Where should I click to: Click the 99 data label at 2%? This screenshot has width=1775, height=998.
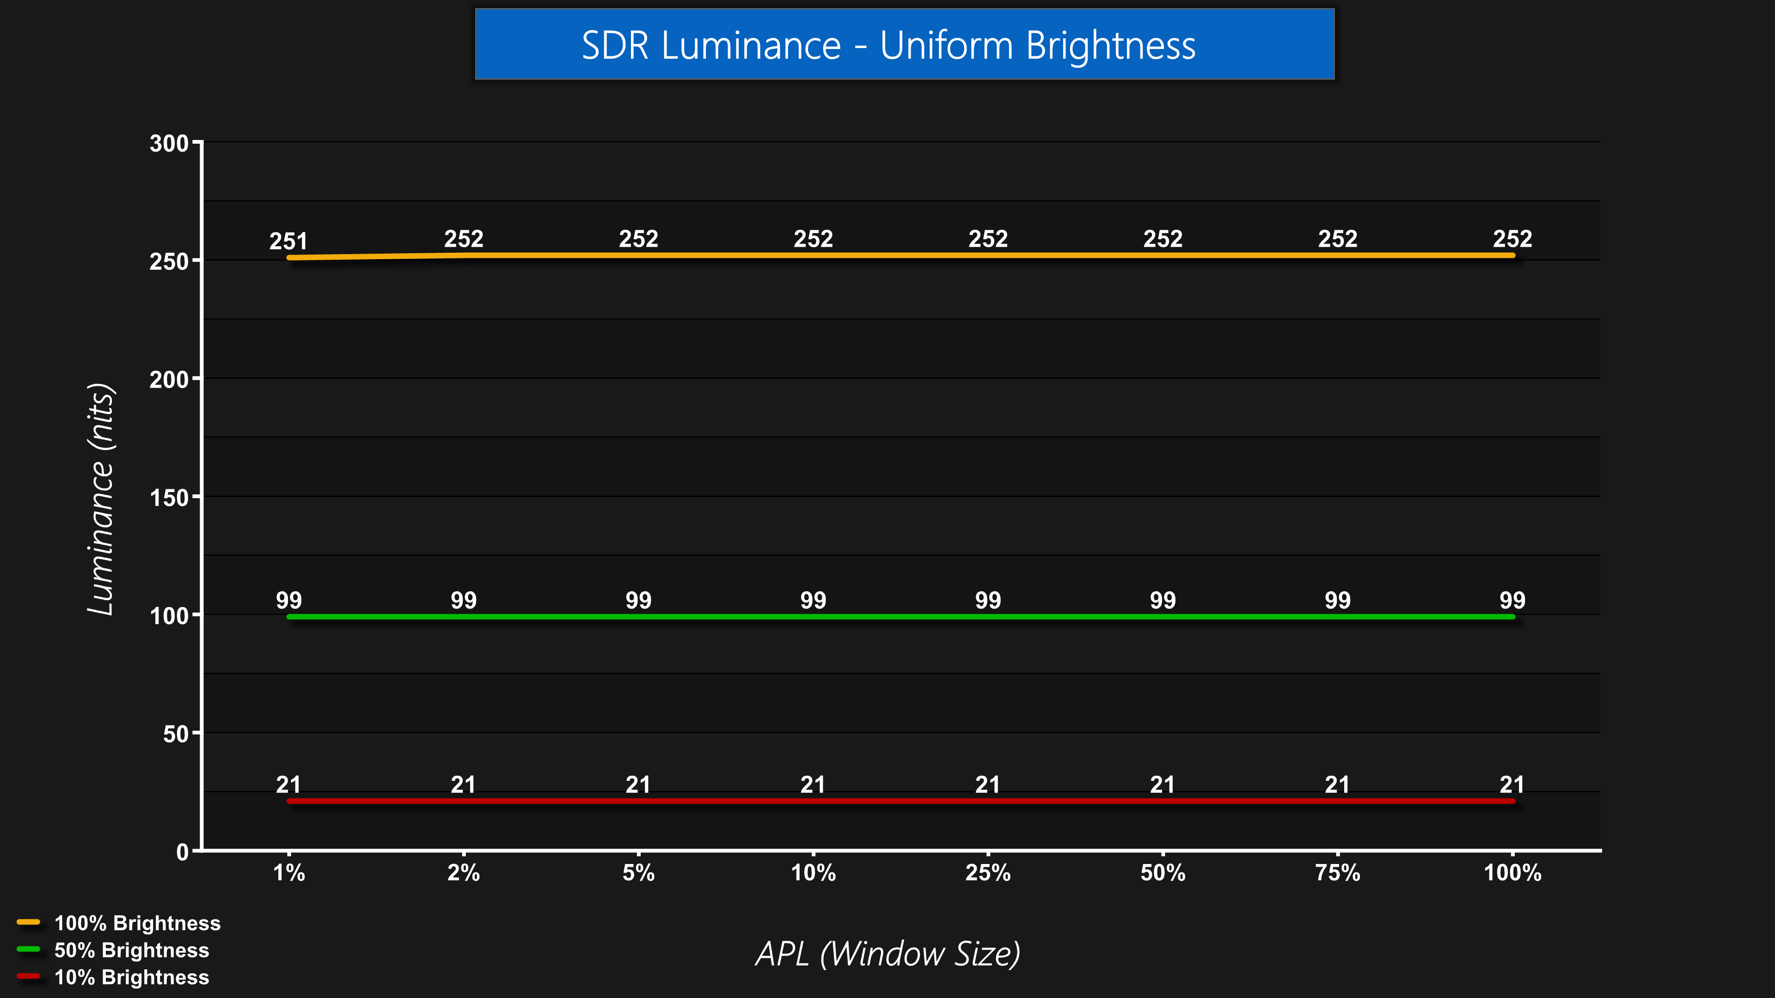[463, 600]
